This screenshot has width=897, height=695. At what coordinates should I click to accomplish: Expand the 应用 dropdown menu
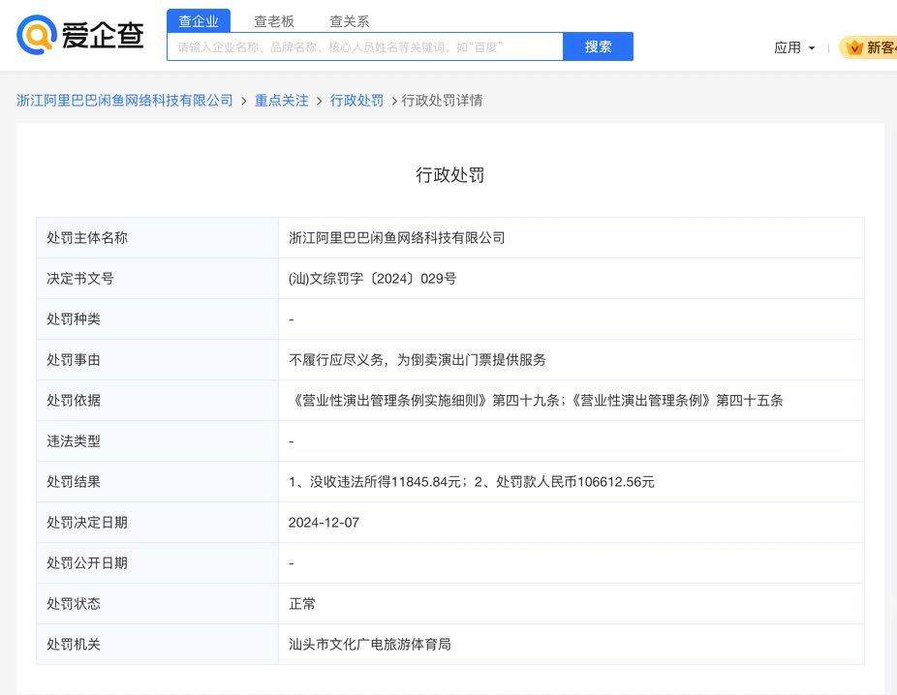(x=794, y=47)
